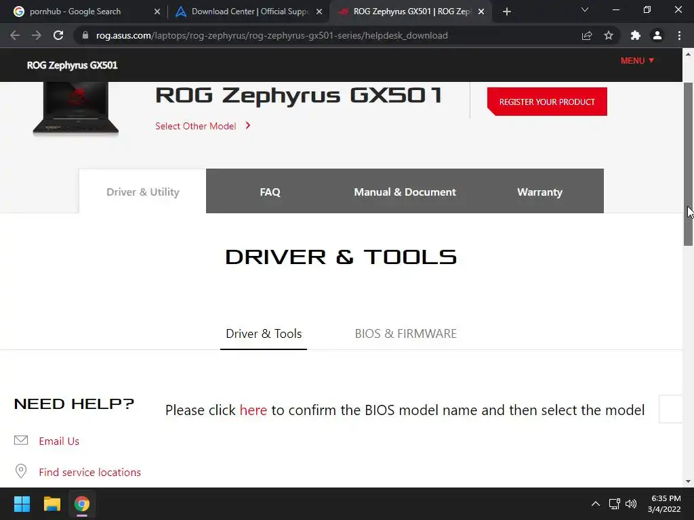Screen dimensions: 694x520
Task: Expand the red MENU dropdown
Action: click(x=637, y=60)
